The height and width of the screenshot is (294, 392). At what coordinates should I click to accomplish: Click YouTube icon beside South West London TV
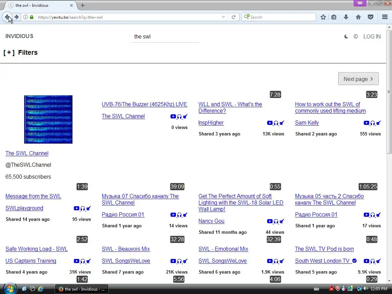pyautogui.click(x=366, y=261)
